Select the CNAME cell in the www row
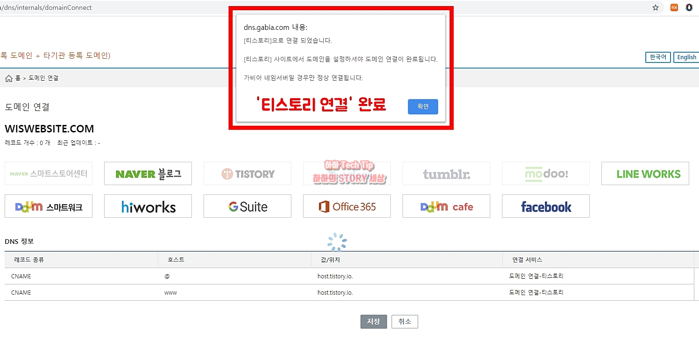 coord(21,292)
